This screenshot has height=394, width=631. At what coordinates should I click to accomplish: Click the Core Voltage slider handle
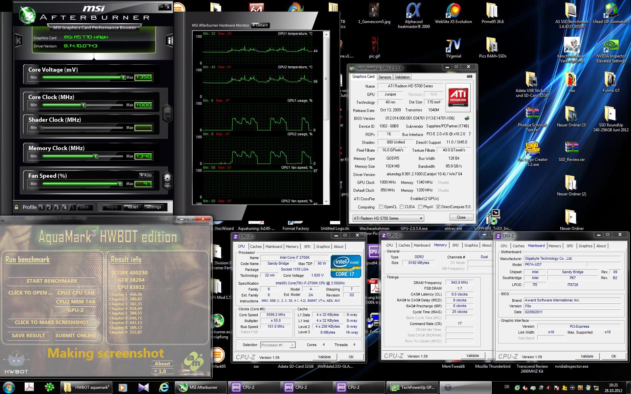123,77
